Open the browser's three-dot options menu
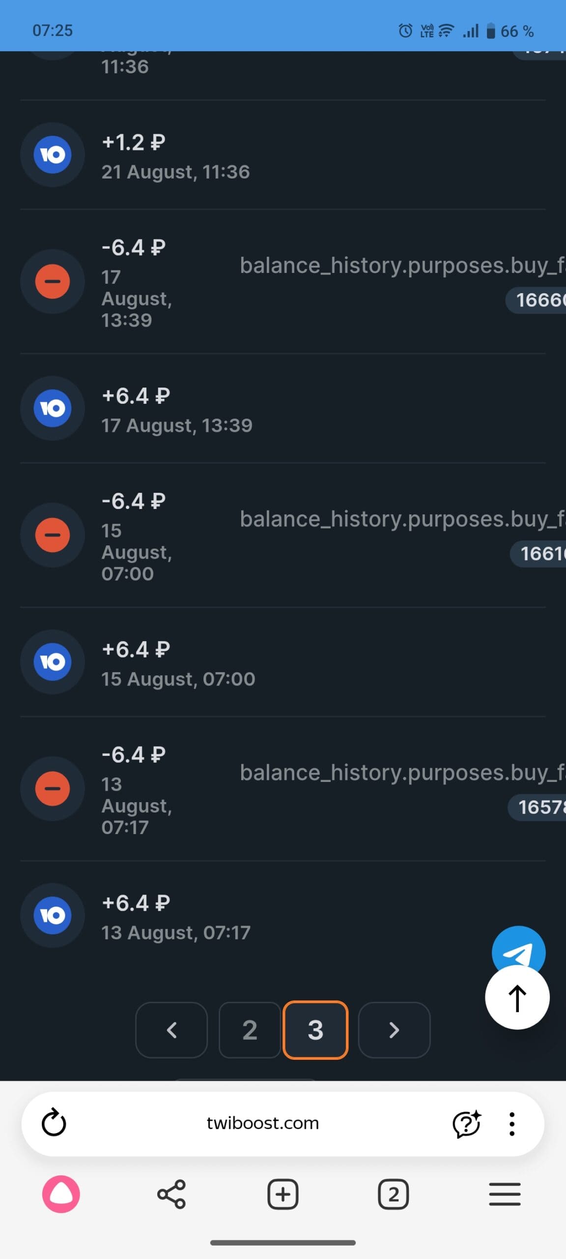This screenshot has width=566, height=1259. click(x=511, y=1124)
